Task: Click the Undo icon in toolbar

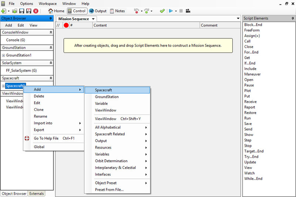Action: [x=136, y=11]
